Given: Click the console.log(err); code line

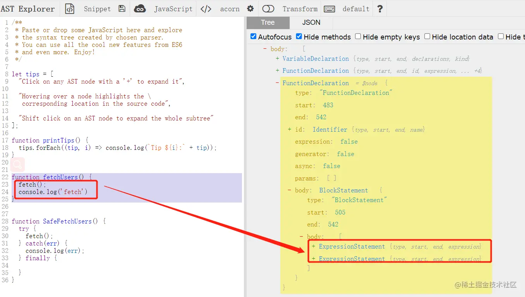Looking at the screenshot, I should click(x=55, y=251).
